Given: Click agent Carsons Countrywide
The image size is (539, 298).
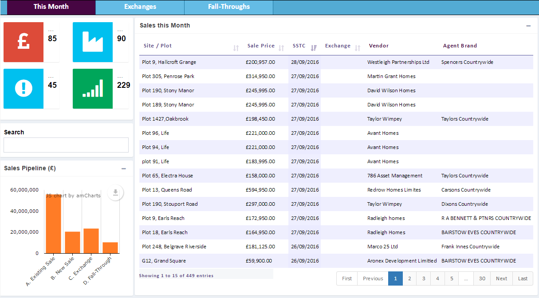Looking at the screenshot, I should click(x=466, y=190).
